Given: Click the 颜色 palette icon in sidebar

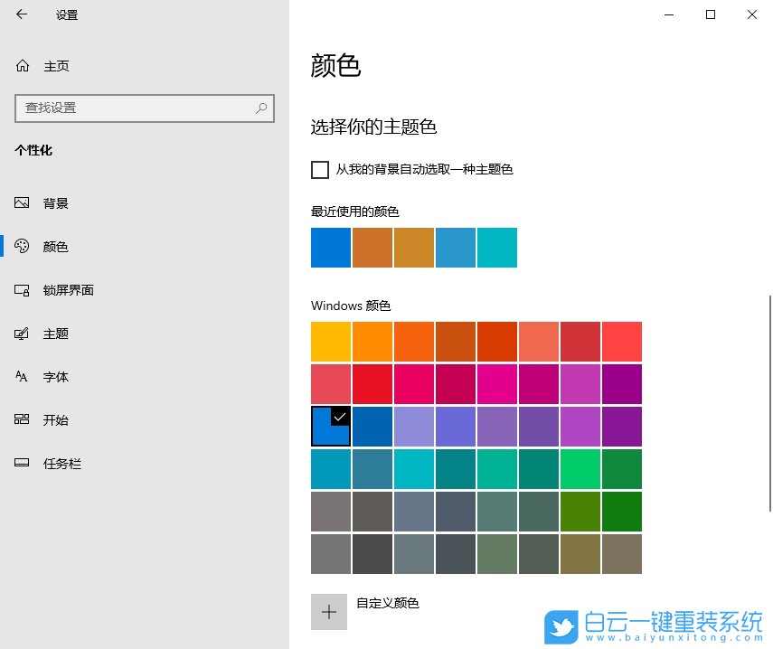Looking at the screenshot, I should [x=23, y=246].
